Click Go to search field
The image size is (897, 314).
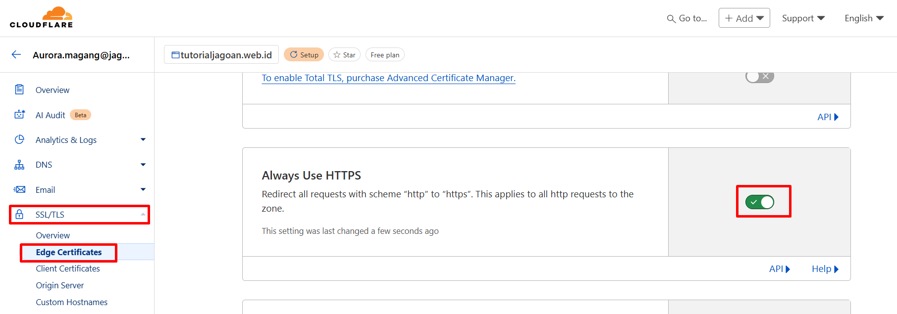pos(687,18)
